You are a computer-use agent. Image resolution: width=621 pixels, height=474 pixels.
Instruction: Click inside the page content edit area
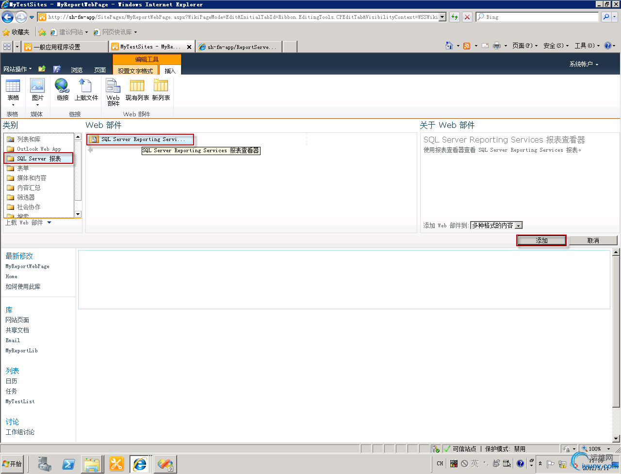(x=344, y=279)
